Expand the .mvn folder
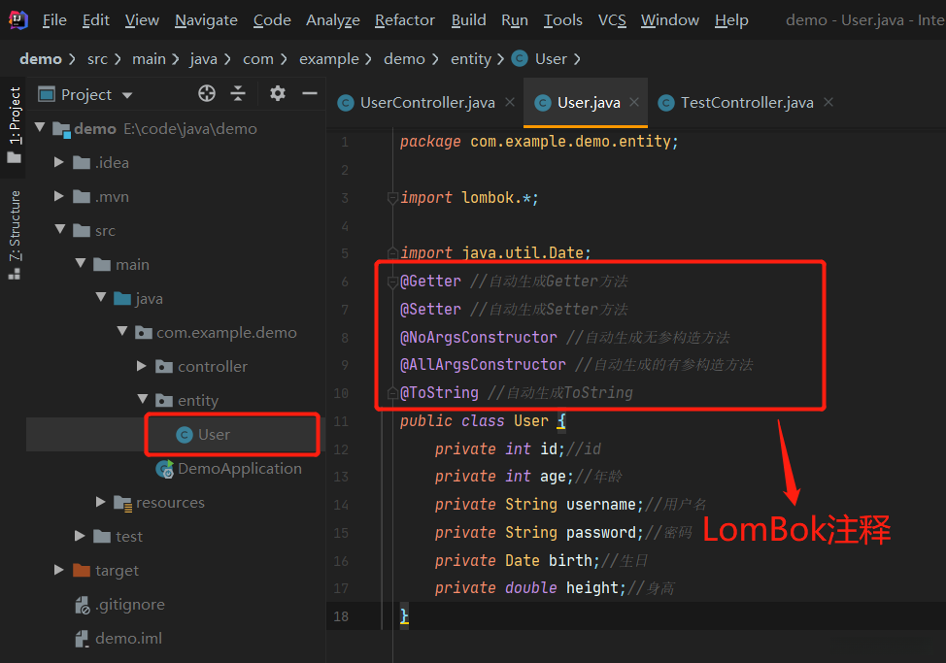Screen dimensions: 946x663 click(58, 196)
